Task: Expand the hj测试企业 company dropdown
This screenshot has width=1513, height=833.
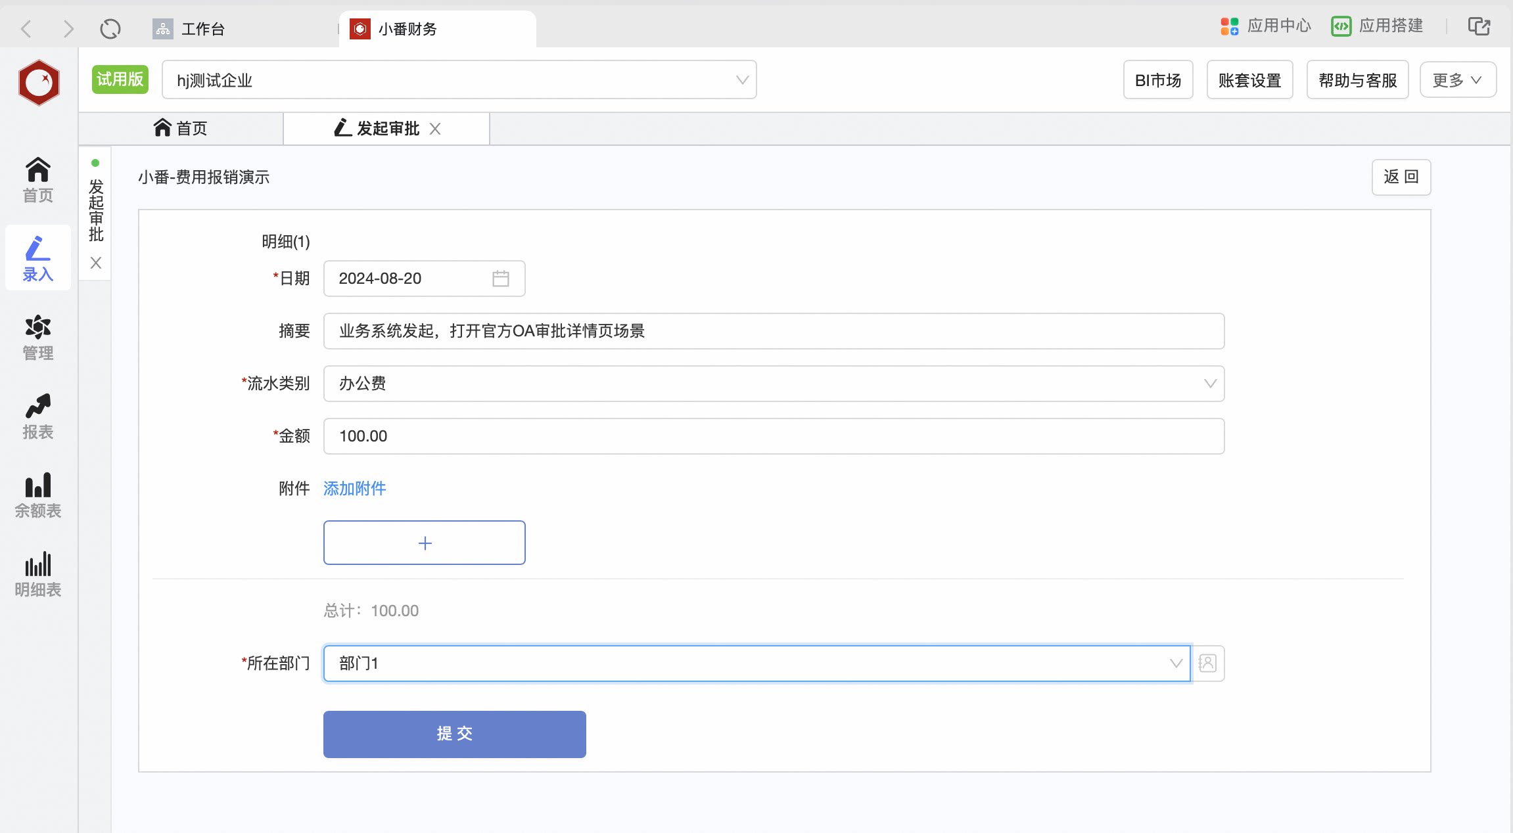Action: tap(459, 79)
